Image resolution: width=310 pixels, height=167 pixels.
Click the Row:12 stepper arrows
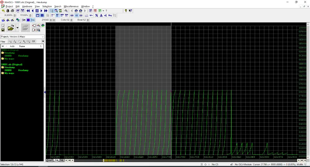point(88,20)
